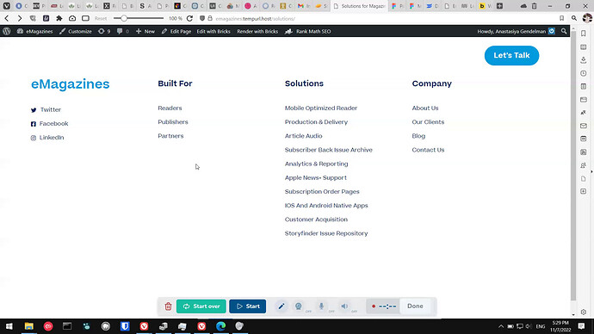This screenshot has width=594, height=334.
Task: Toggle the webcam on
Action: tap(299, 306)
